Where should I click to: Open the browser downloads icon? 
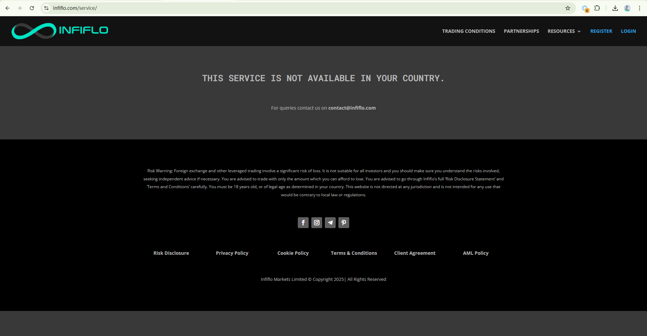(x=615, y=8)
